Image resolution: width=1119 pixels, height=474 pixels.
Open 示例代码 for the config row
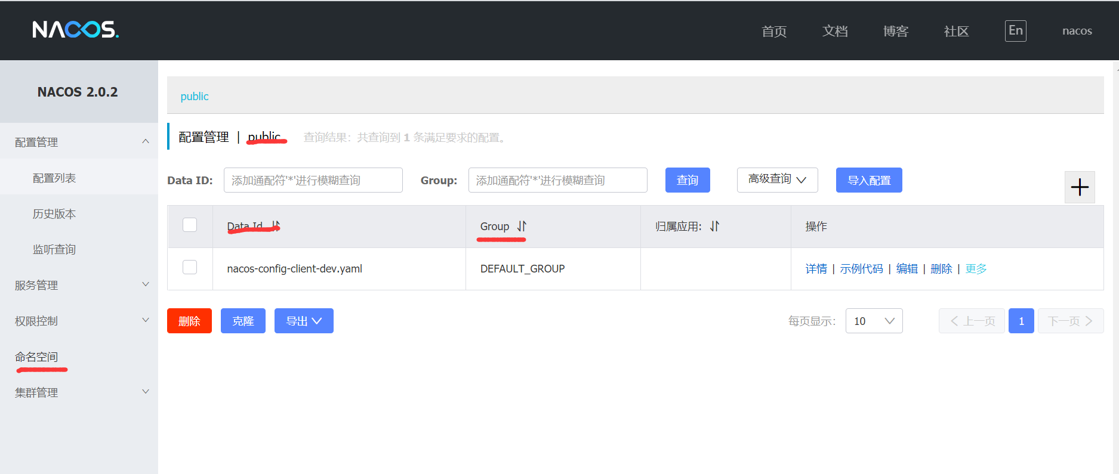click(x=861, y=269)
